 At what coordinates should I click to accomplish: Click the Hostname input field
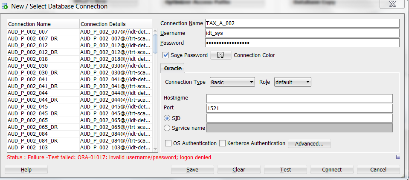[299, 98]
